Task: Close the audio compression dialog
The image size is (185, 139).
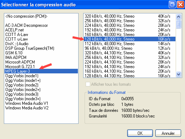Action: (x=180, y=5)
